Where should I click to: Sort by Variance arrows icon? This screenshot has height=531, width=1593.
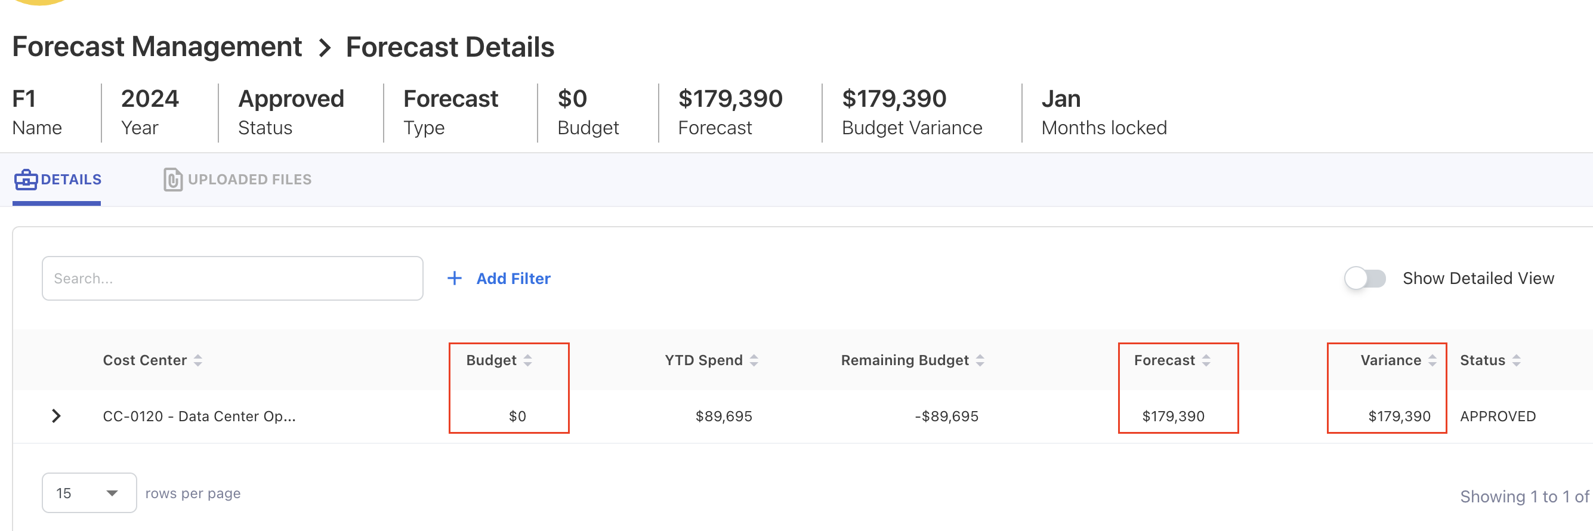click(x=1433, y=360)
